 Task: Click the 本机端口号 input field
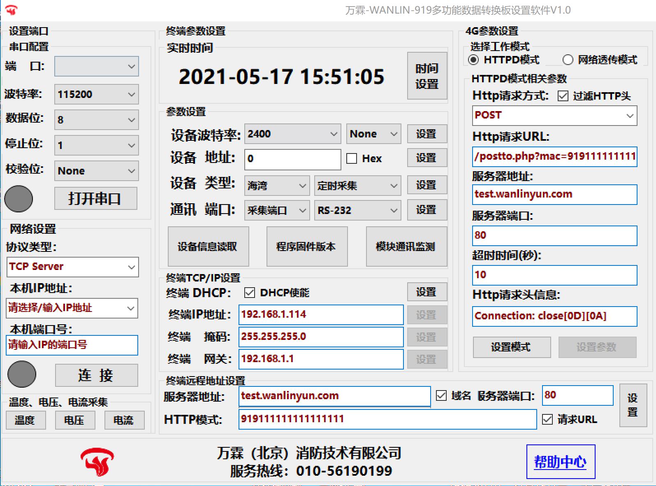pyautogui.click(x=72, y=345)
